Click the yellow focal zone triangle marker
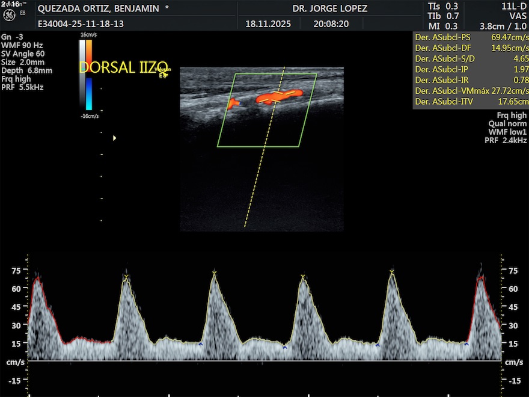 [115, 138]
